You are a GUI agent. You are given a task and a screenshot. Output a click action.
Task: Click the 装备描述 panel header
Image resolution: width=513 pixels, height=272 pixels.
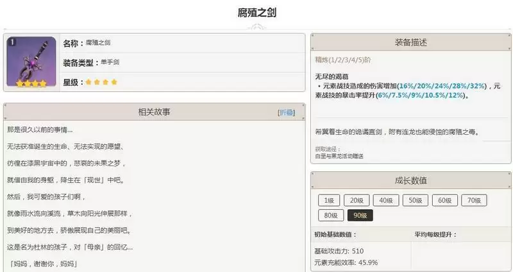[410, 42]
